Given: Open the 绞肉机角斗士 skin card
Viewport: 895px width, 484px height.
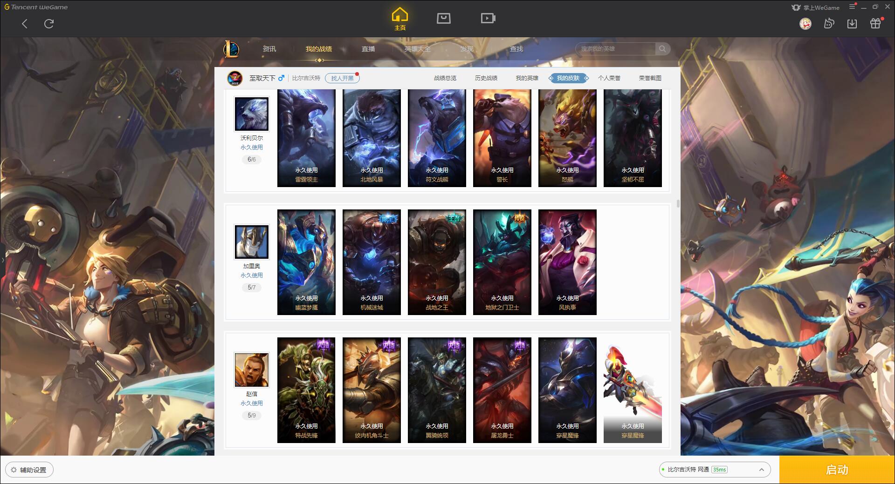Looking at the screenshot, I should (372, 390).
